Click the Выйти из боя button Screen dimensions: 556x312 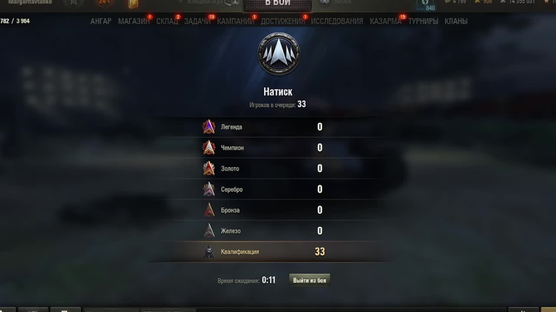(x=310, y=280)
